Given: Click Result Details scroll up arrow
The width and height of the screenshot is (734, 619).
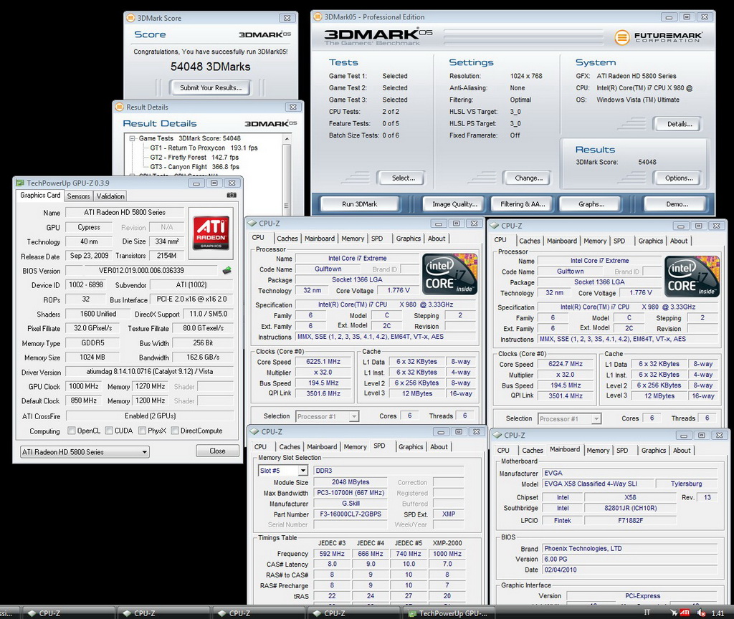Looking at the screenshot, I should click(x=287, y=139).
